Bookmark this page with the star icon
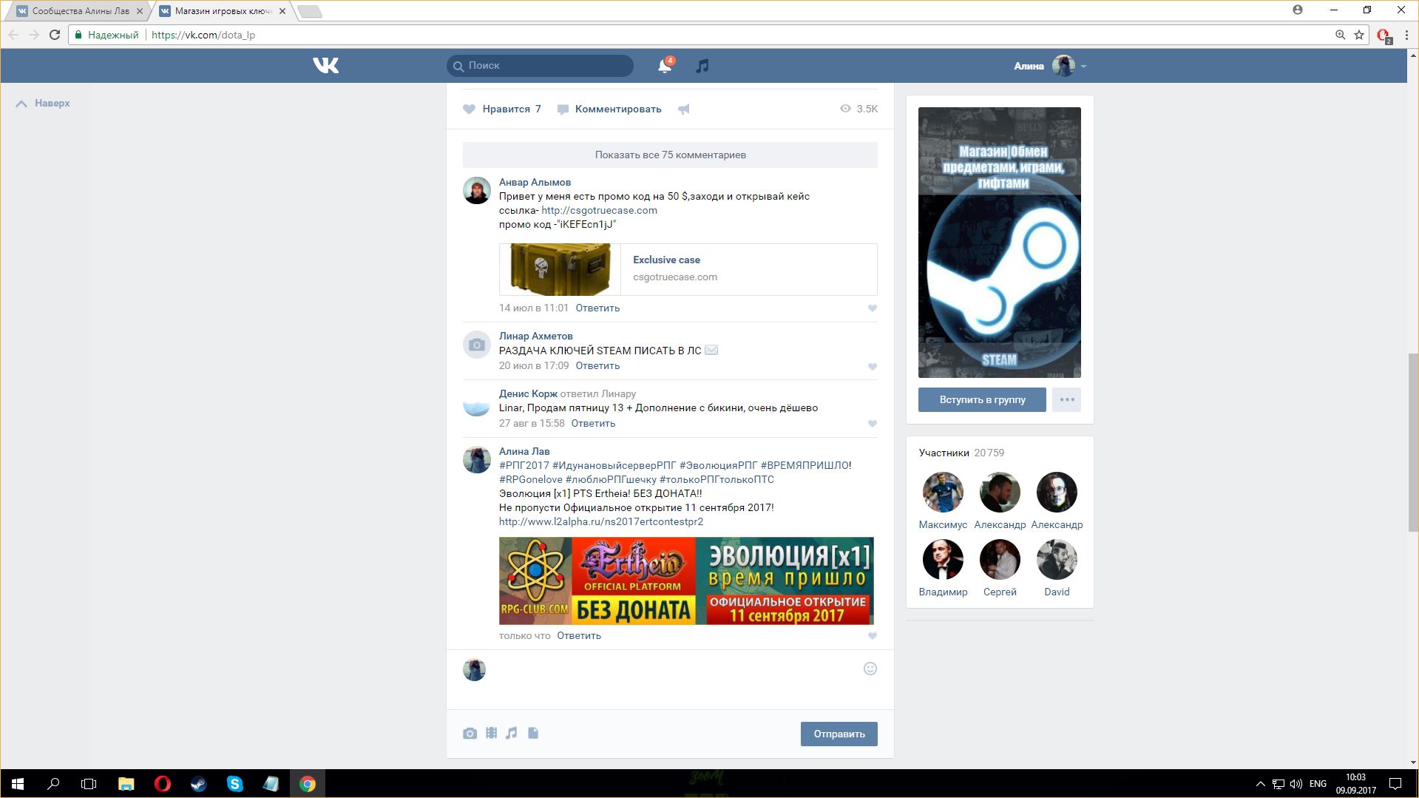The image size is (1419, 798). click(x=1359, y=35)
